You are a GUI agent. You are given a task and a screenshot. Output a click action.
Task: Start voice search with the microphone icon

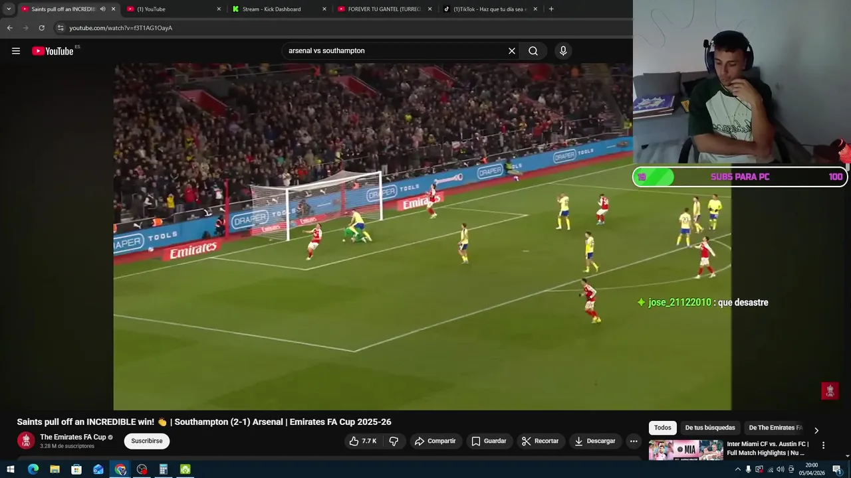(563, 51)
